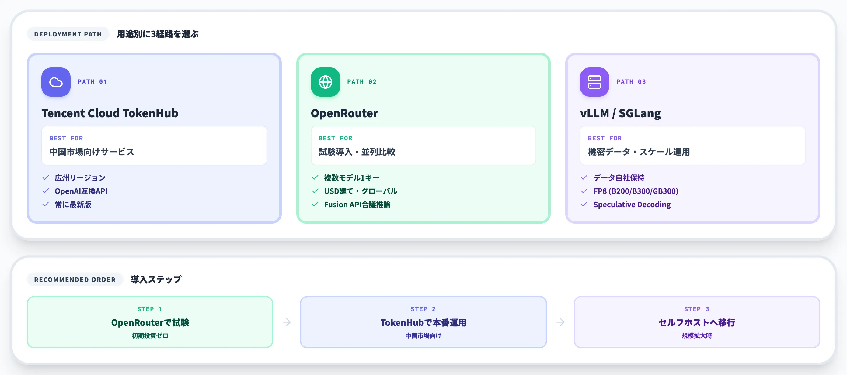Click the checkmark beside 常に最新版
Viewport: 847px width, 375px height.
tap(46, 205)
